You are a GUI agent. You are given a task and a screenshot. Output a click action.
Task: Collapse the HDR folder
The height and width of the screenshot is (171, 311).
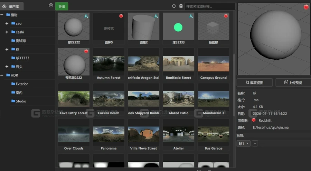[2, 75]
